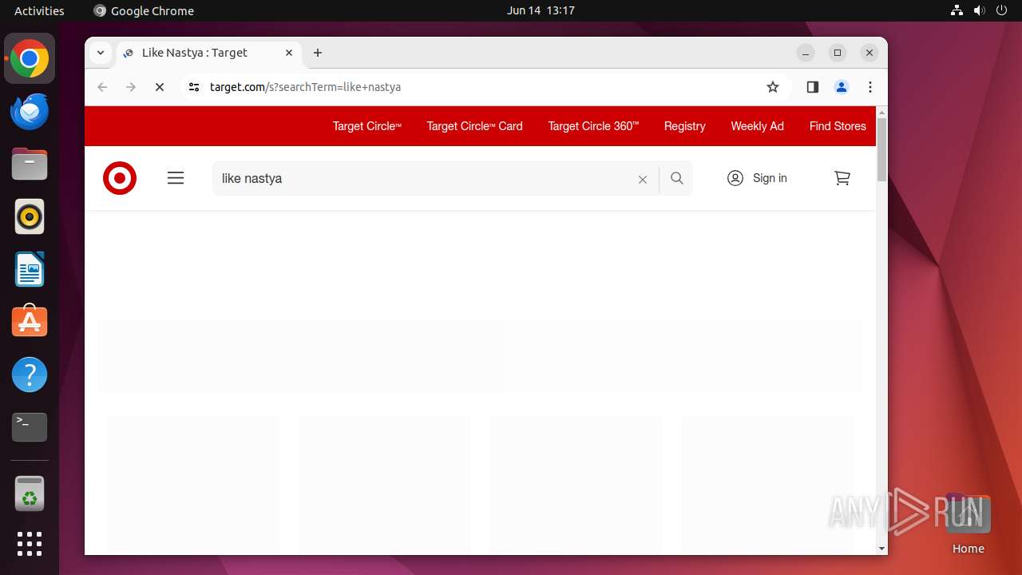Open the shopping cart
This screenshot has width=1022, height=575.
click(x=842, y=178)
